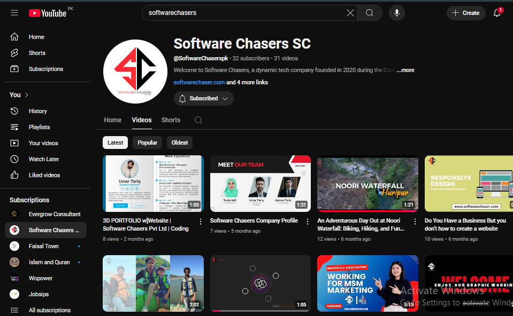Open Watch Later in sidebar
Image resolution: width=513 pixels, height=316 pixels.
pyautogui.click(x=43, y=159)
